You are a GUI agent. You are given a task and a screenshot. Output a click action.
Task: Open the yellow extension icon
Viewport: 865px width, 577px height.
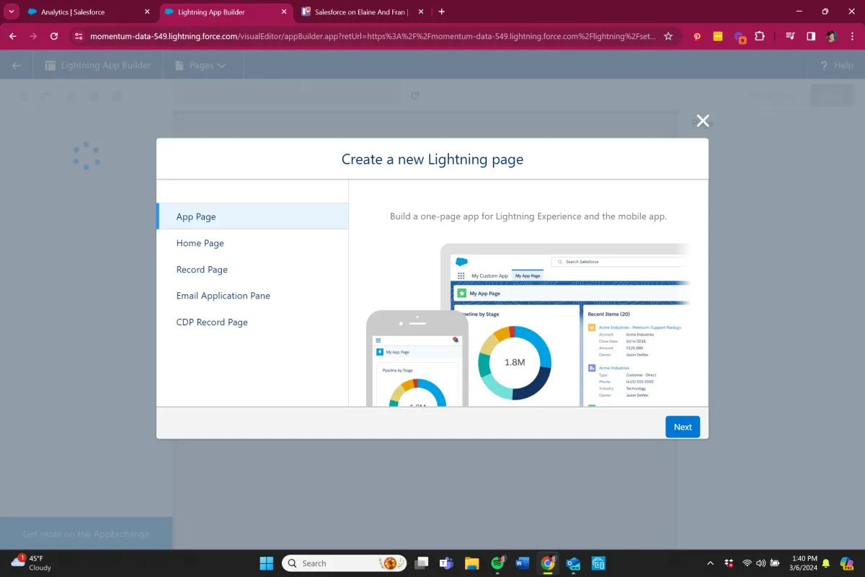click(x=718, y=36)
